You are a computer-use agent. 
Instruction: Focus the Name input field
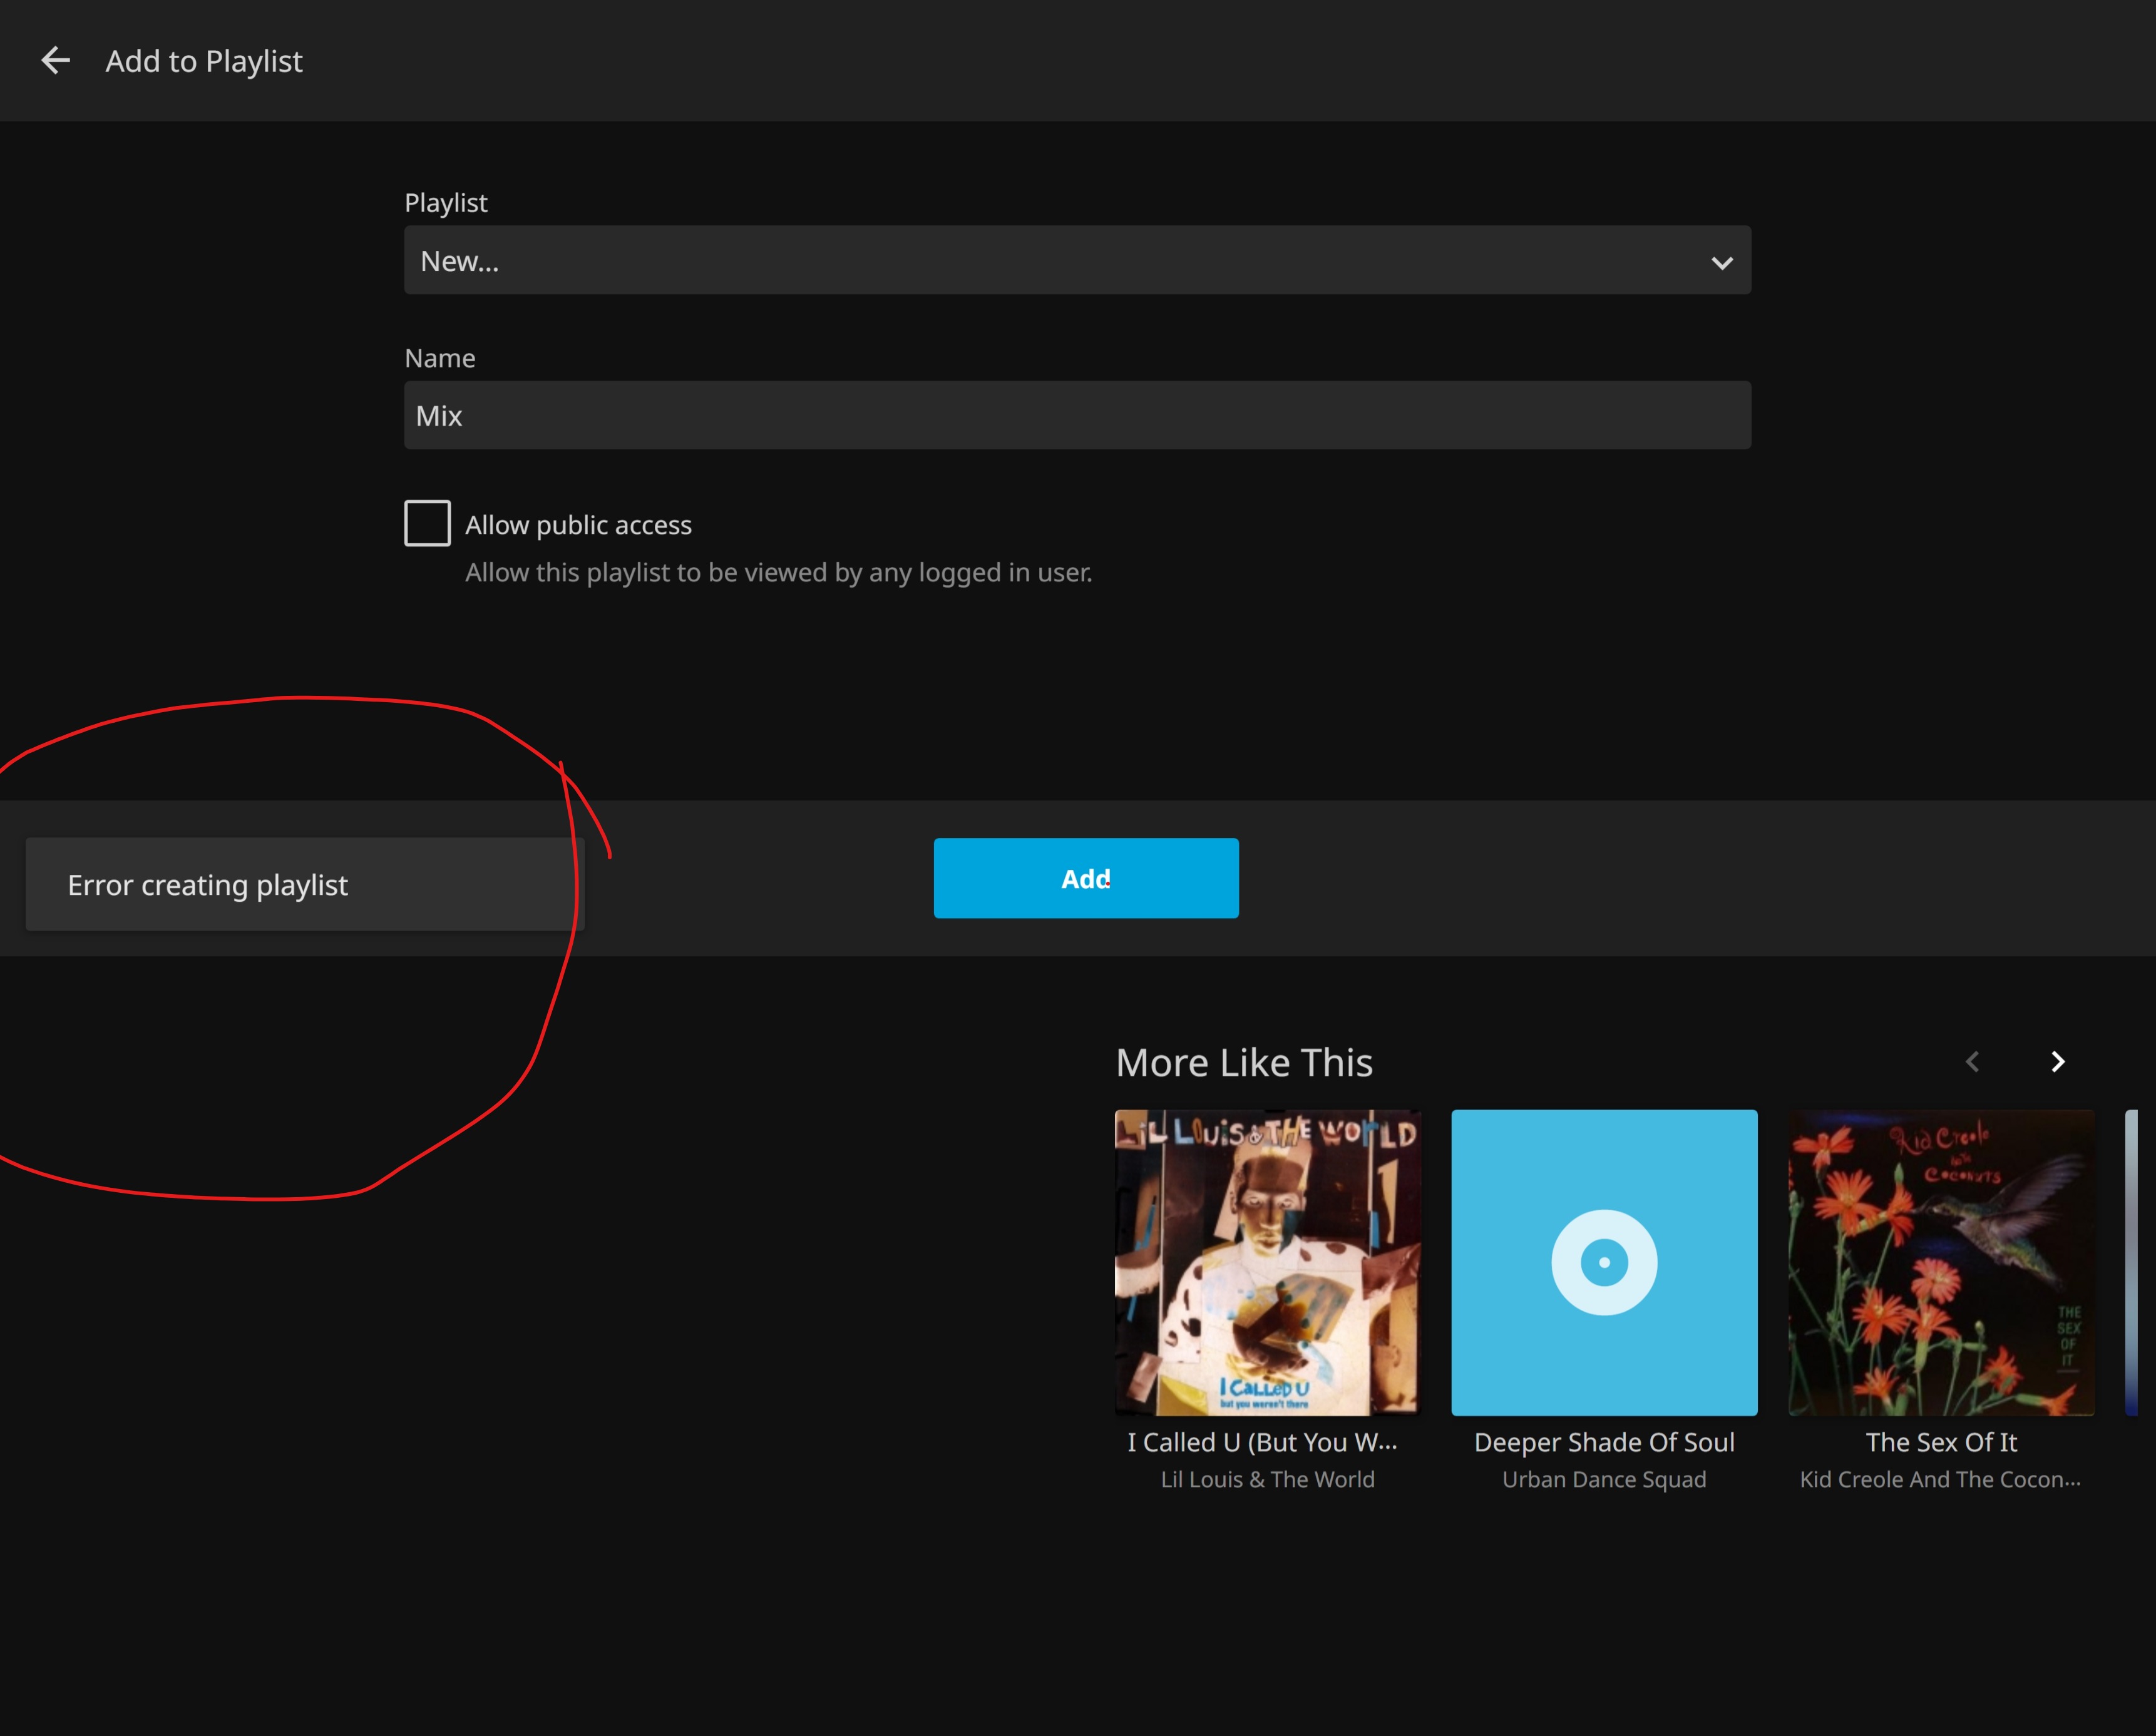click(x=1077, y=415)
